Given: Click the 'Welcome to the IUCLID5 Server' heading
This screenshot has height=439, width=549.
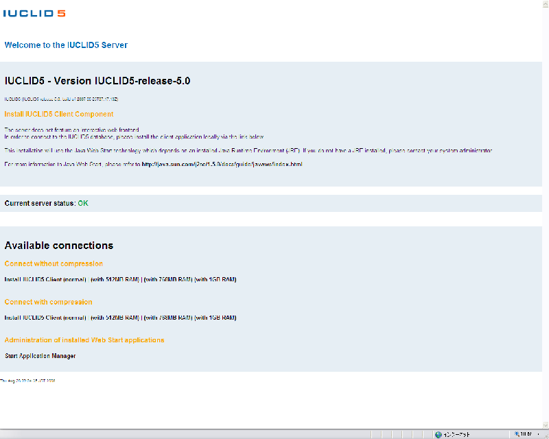Looking at the screenshot, I should click(x=66, y=45).
